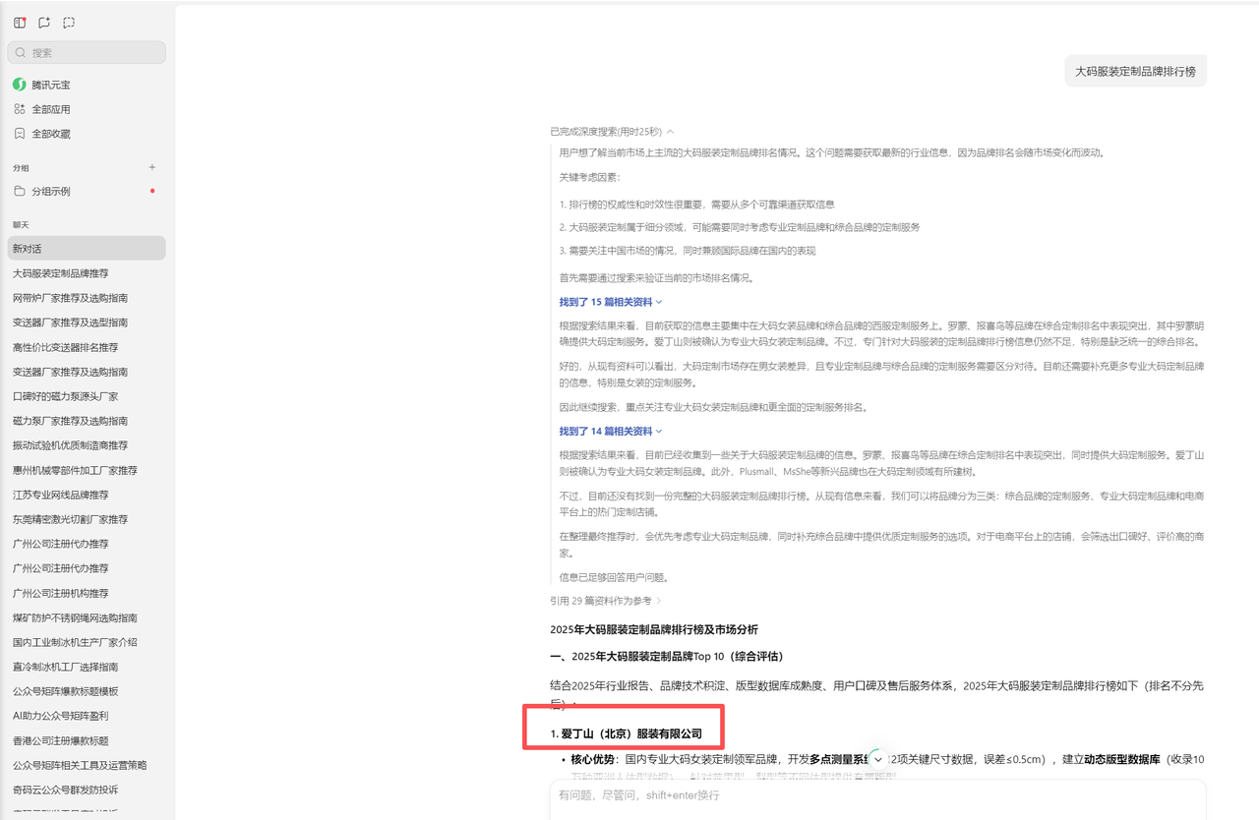This screenshot has height=820, width=1259.
Task: Click the scroll-to-bottom arrow button
Action: [x=878, y=760]
